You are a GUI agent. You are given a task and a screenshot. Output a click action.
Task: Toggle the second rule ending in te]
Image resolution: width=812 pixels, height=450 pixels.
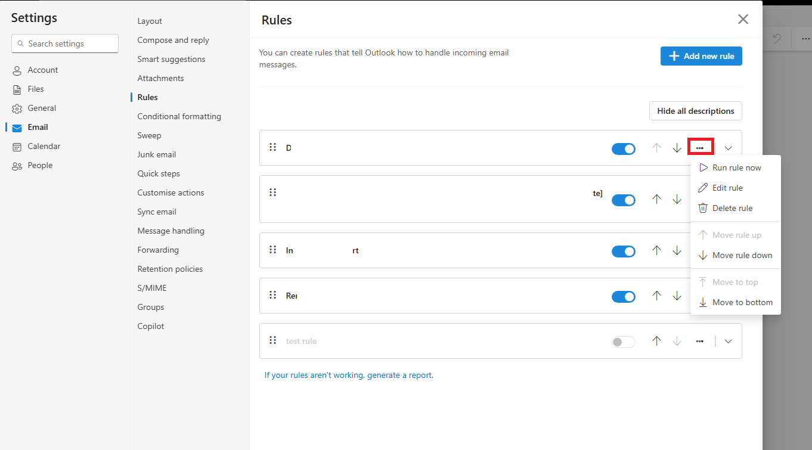(624, 200)
